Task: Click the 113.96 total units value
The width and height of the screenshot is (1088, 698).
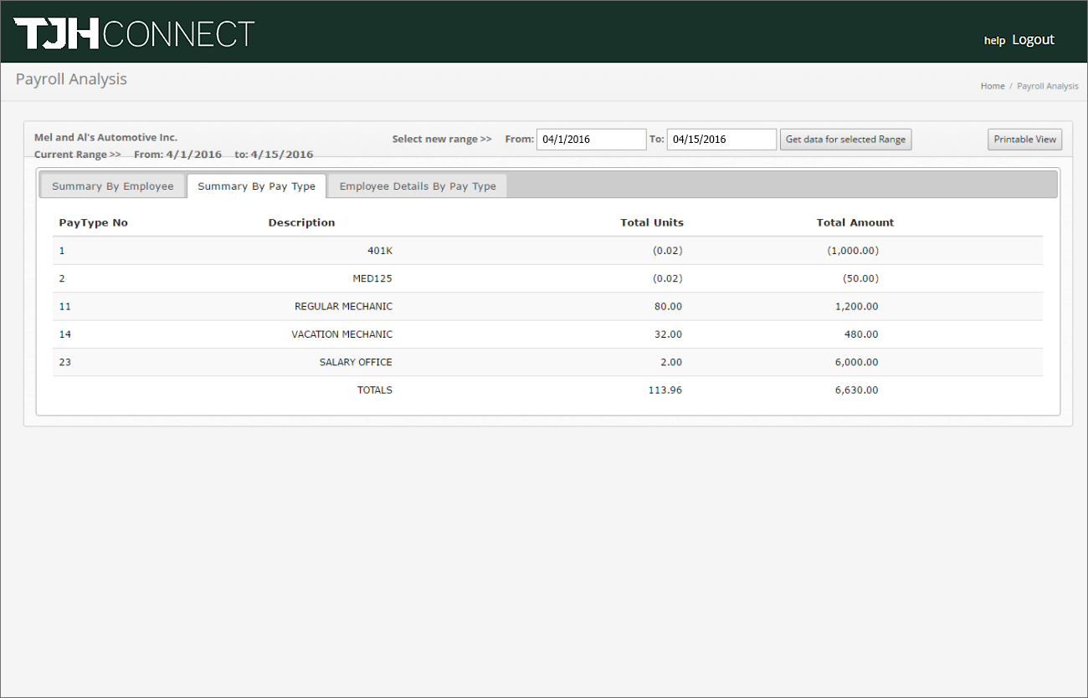Action: pos(665,390)
